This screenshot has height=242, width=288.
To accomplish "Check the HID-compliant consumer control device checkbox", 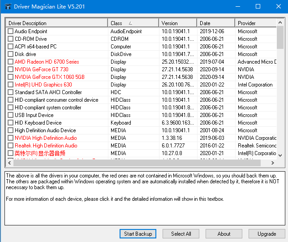I will click(10, 100).
